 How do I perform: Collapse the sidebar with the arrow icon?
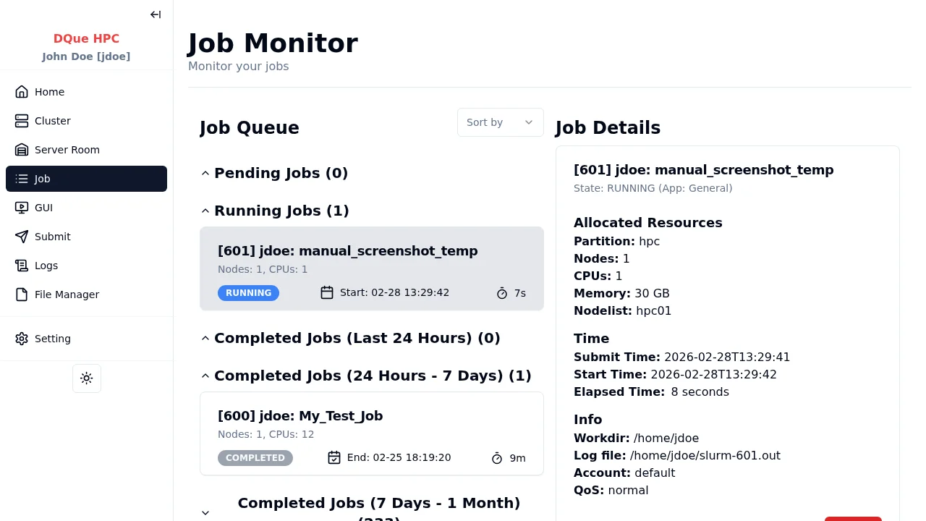coord(156,14)
